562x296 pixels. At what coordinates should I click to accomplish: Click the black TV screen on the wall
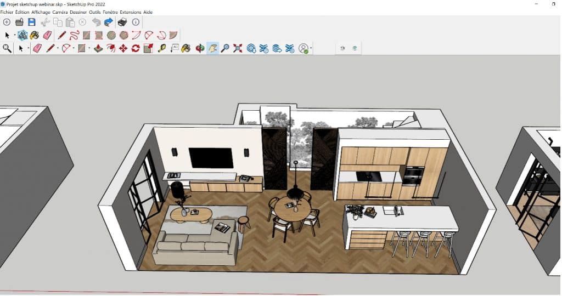coord(211,158)
